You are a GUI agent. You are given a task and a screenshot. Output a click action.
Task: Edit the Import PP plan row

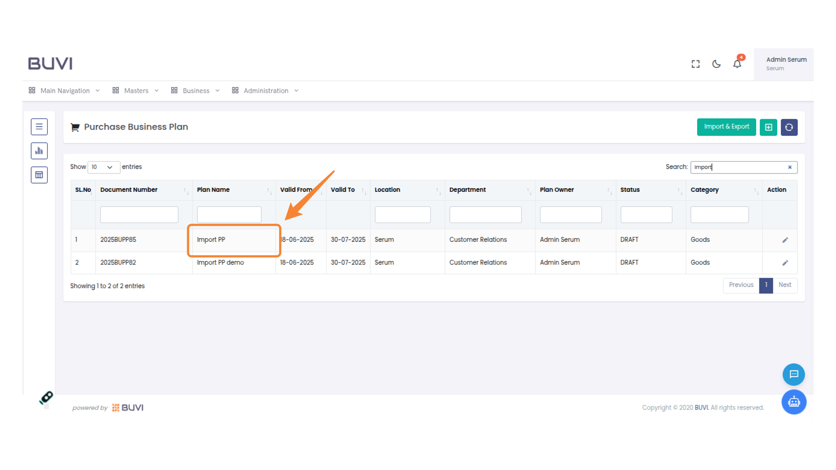point(785,240)
